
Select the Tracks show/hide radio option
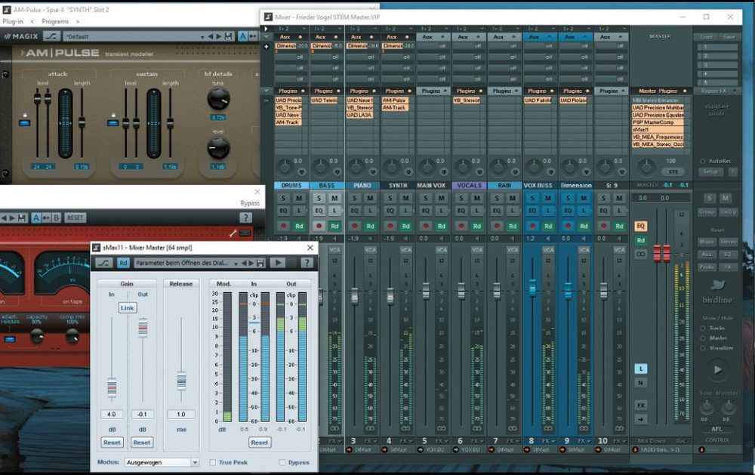[x=703, y=328]
